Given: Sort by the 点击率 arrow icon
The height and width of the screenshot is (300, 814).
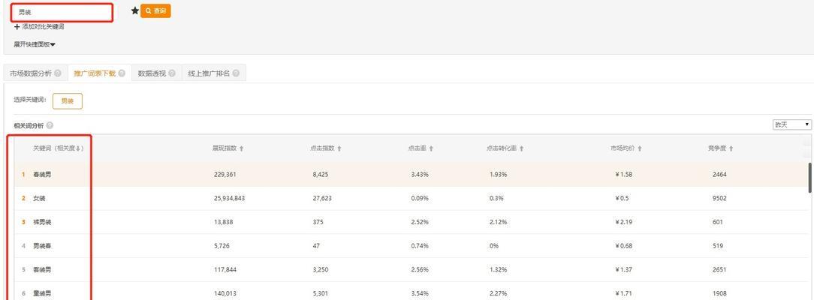Looking at the screenshot, I should tap(431, 148).
